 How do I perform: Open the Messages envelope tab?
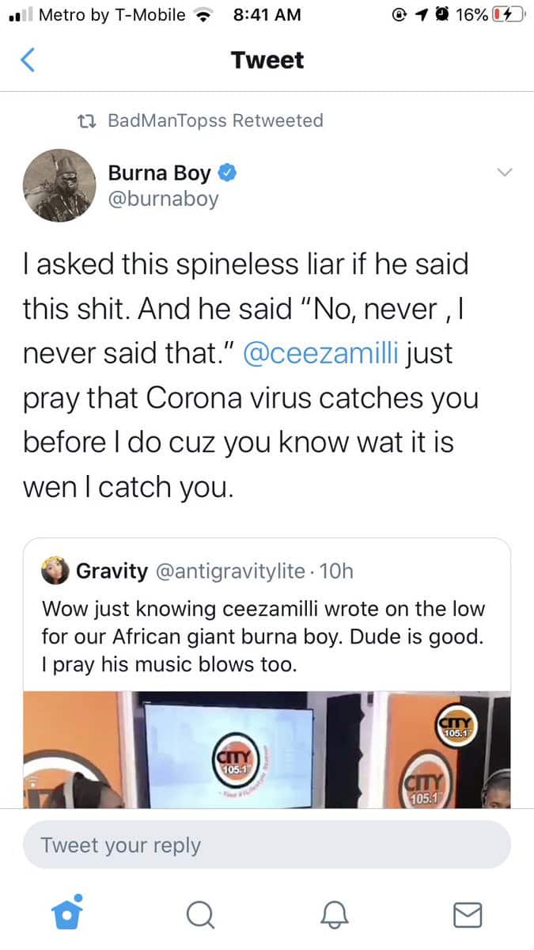click(468, 915)
